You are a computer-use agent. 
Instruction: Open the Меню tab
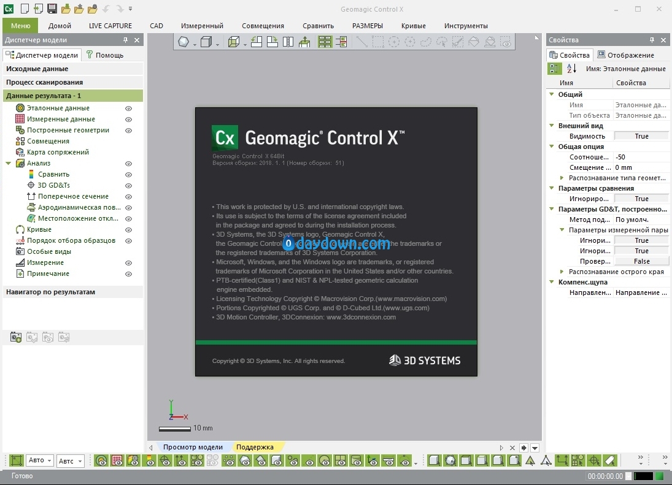21,26
